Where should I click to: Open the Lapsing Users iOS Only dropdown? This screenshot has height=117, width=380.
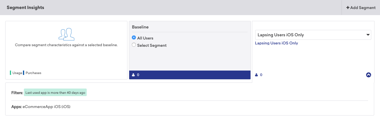313,35
